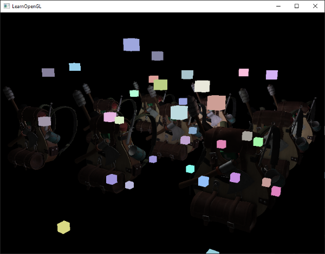Image resolution: width=325 pixels, height=254 pixels.
Task: Click the light blue cube at upper left
Action: click(x=75, y=67)
